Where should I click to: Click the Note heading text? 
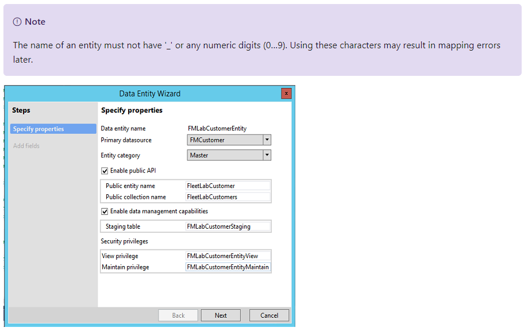pos(35,22)
